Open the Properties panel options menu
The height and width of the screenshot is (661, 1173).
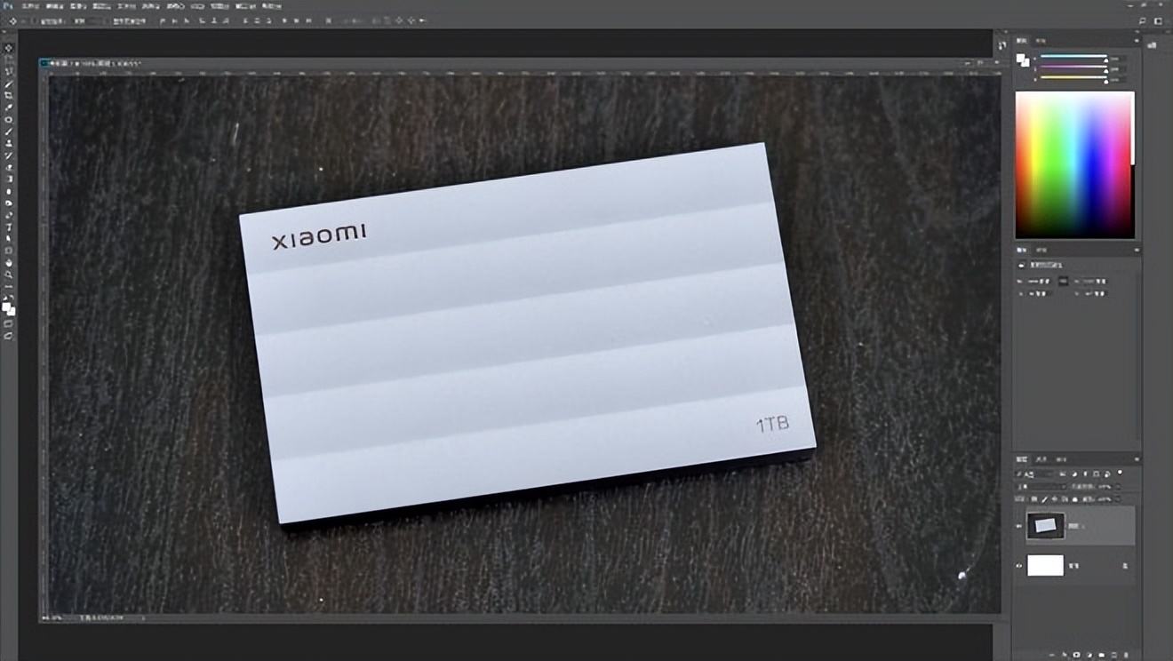(1136, 251)
